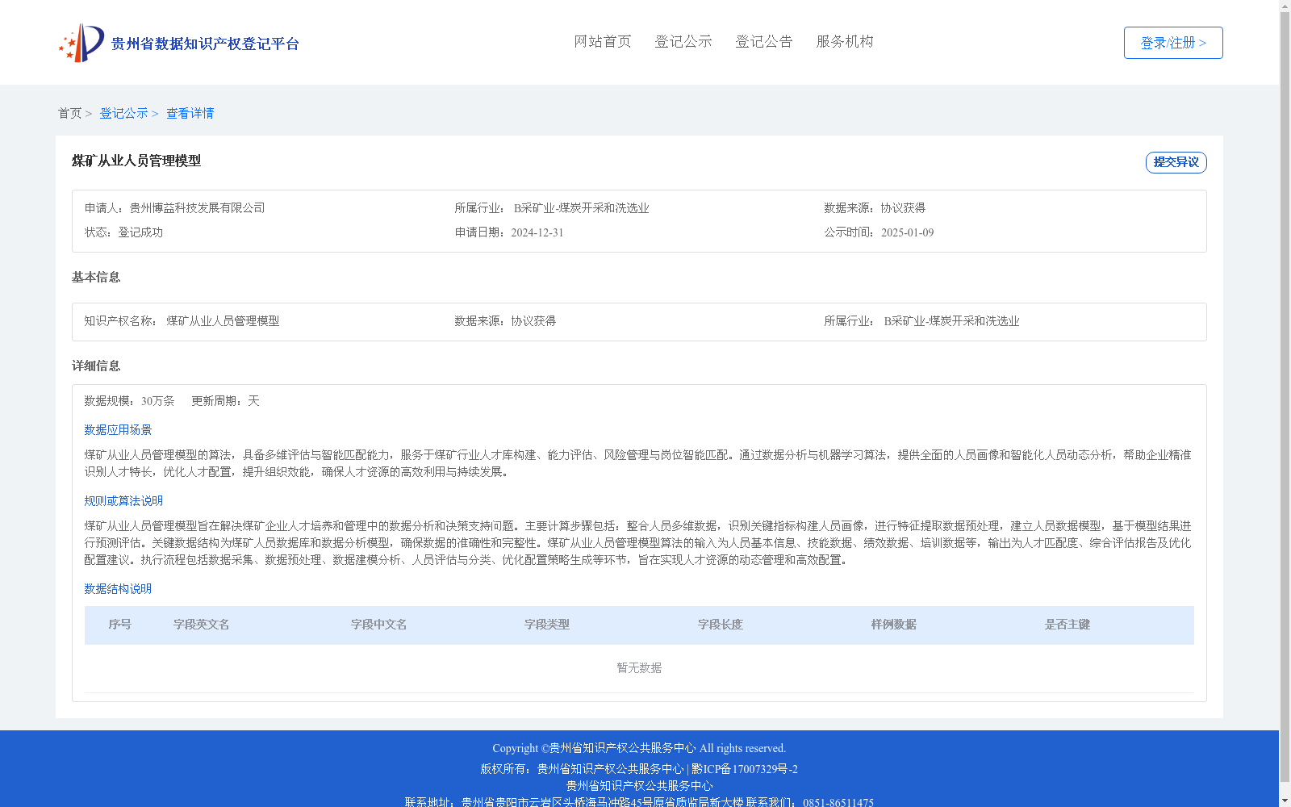Click 详细信息 section heading
Image resolution: width=1291 pixels, height=807 pixels.
coord(96,366)
